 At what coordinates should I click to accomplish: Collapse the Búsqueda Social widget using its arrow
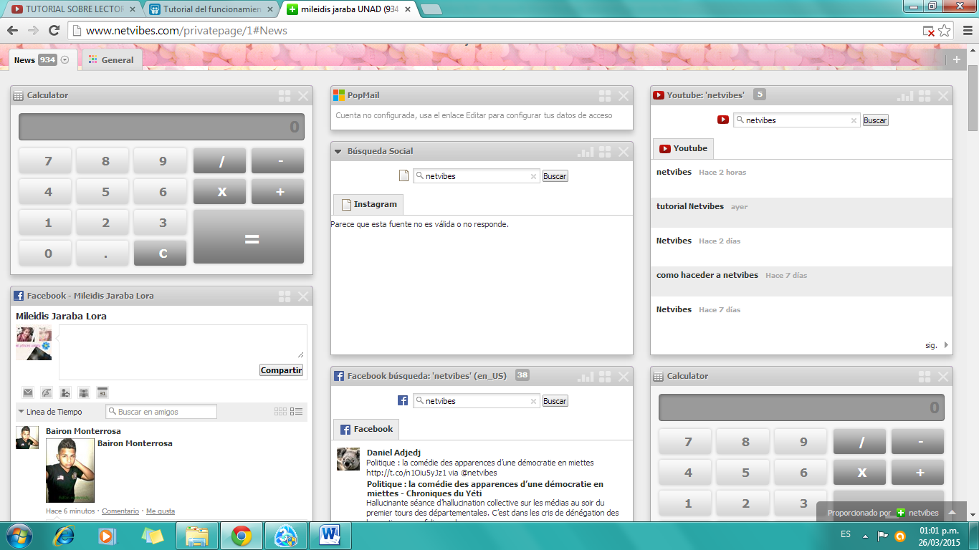338,152
